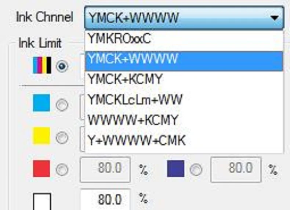Select the yellow ink radio button
The image size is (290, 210).
(x=62, y=138)
